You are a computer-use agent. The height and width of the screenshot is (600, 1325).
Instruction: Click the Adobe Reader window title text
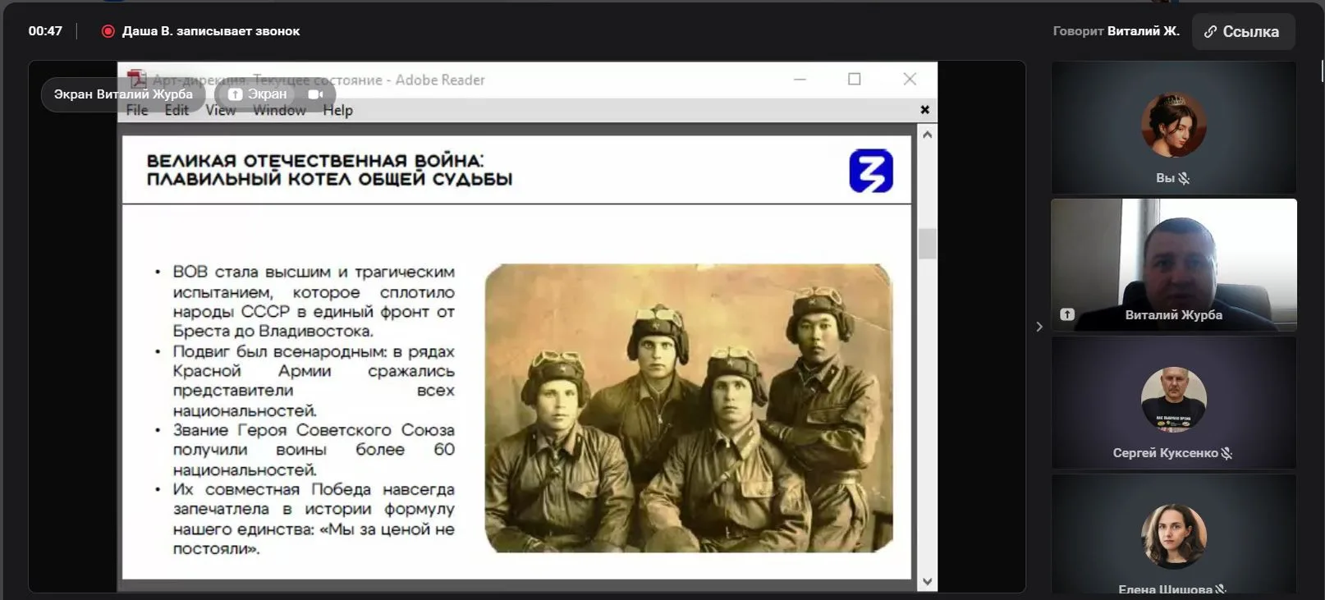pos(319,80)
